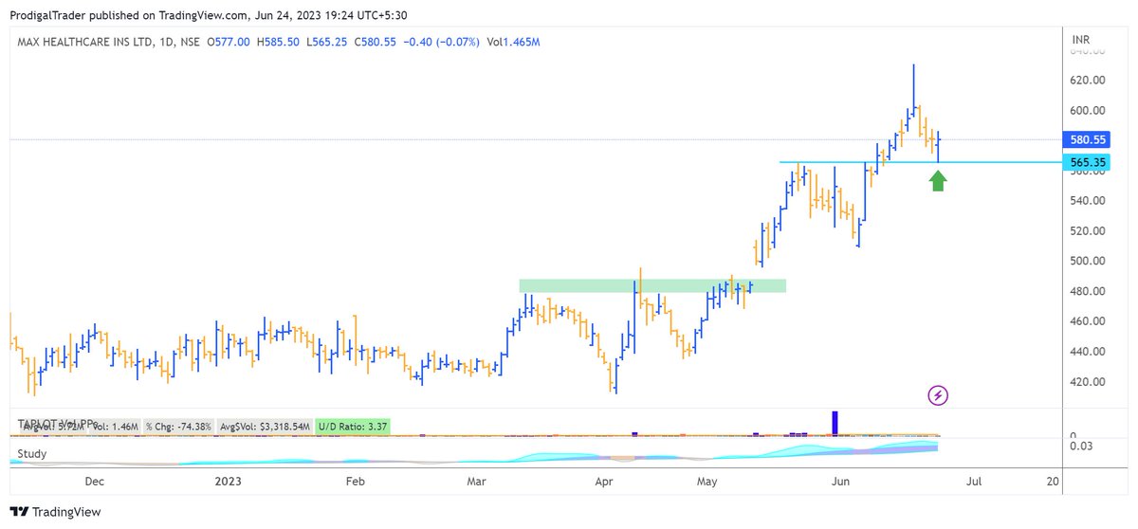This screenshot has height=529, width=1138.
Task: Click the ProdigalTrader author name
Action: pos(49,14)
